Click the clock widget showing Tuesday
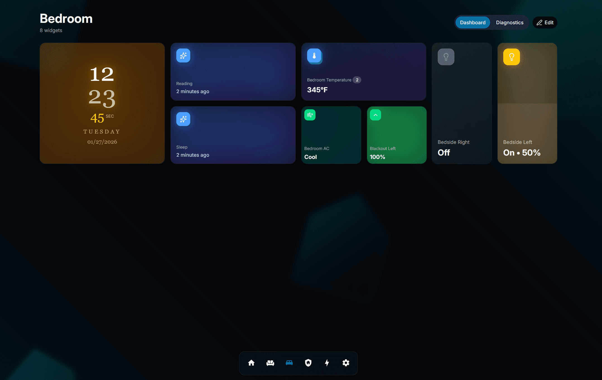 coord(102,103)
